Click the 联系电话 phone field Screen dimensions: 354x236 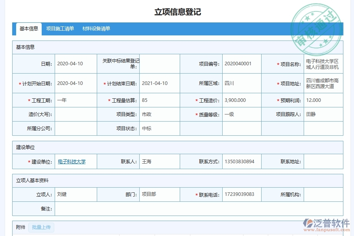(241, 194)
